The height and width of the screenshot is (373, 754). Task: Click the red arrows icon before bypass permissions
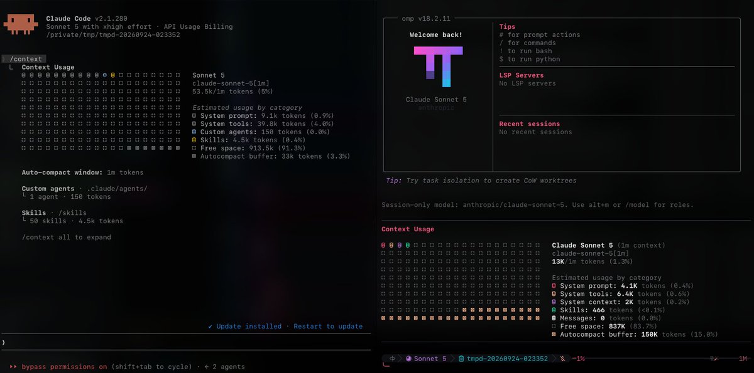point(13,367)
